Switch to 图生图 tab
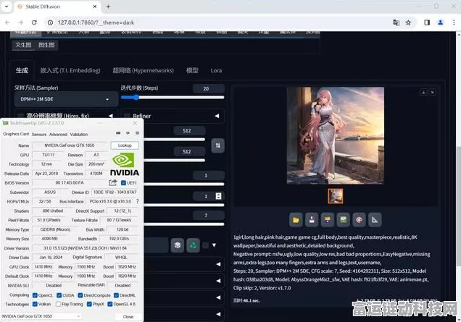This screenshot has height=322, width=461. point(46,45)
